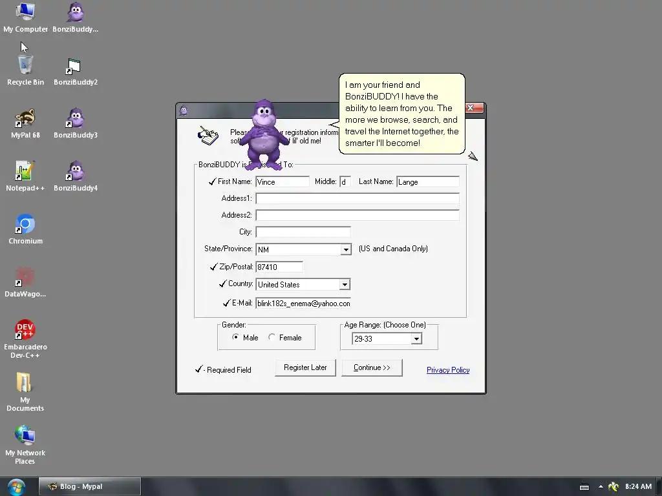
Task: Open the Privacy Policy link
Action: point(448,370)
